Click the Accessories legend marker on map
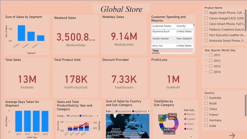This screenshot has width=247, height=139. tap(117, 111)
